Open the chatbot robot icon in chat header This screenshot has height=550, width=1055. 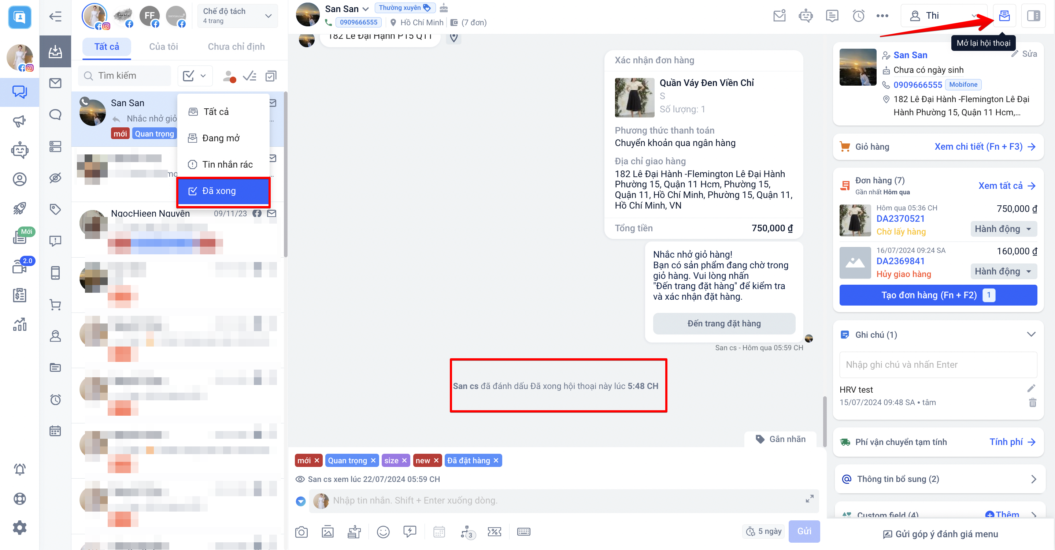pyautogui.click(x=805, y=16)
